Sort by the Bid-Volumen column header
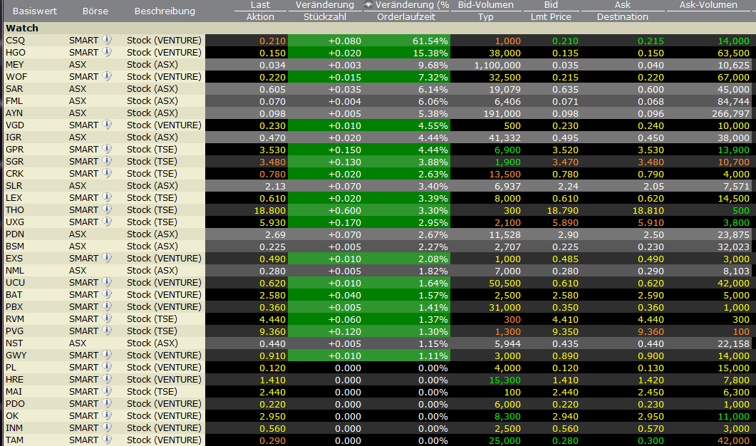 click(485, 6)
